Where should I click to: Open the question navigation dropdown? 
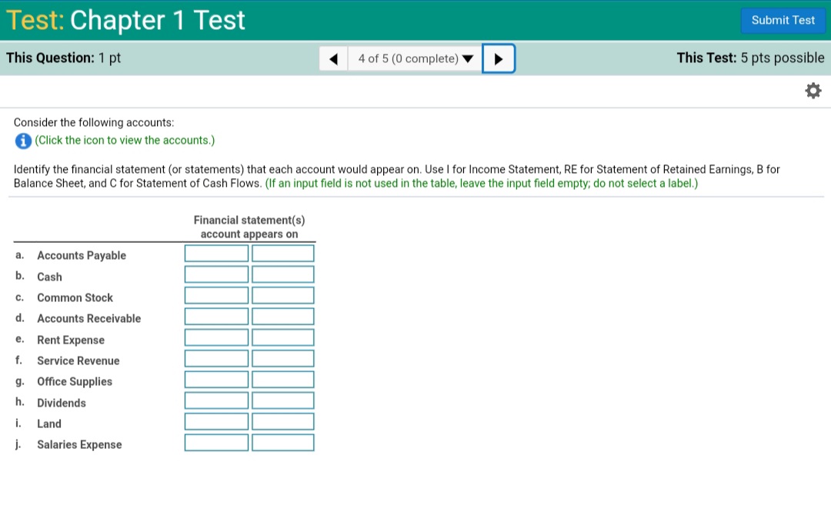pyautogui.click(x=414, y=58)
